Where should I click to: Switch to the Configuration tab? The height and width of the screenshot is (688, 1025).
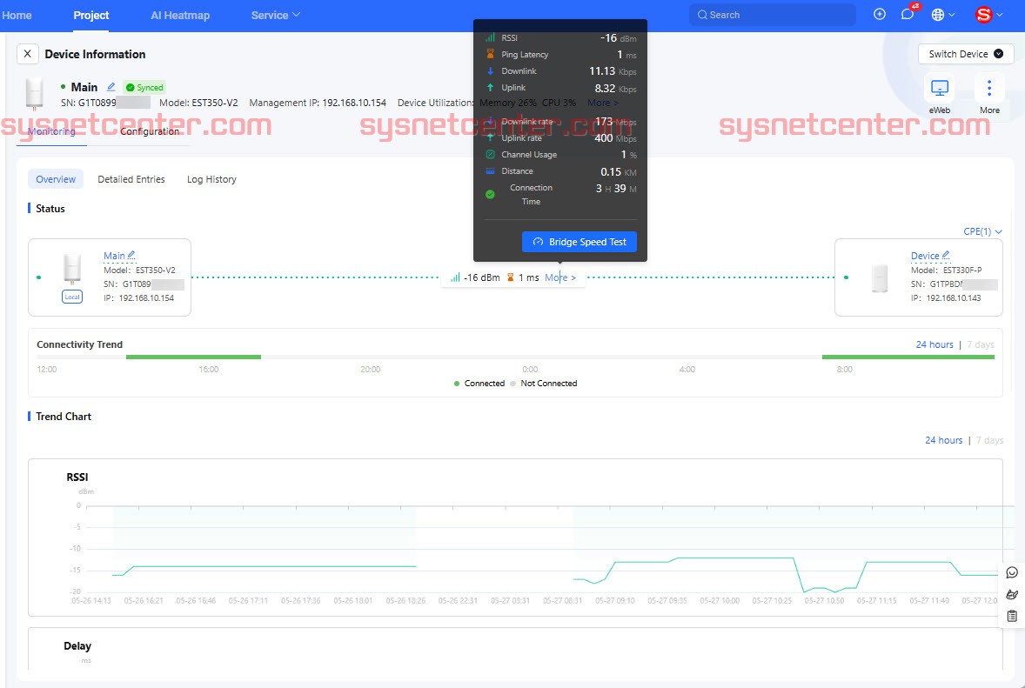pyautogui.click(x=150, y=131)
